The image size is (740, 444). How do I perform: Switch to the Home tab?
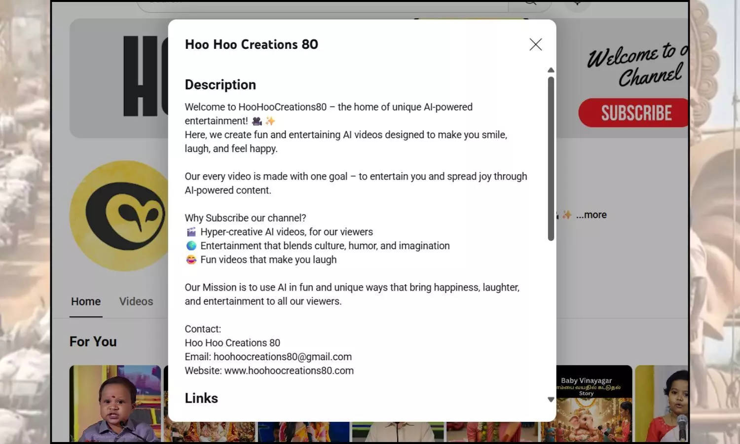(86, 301)
